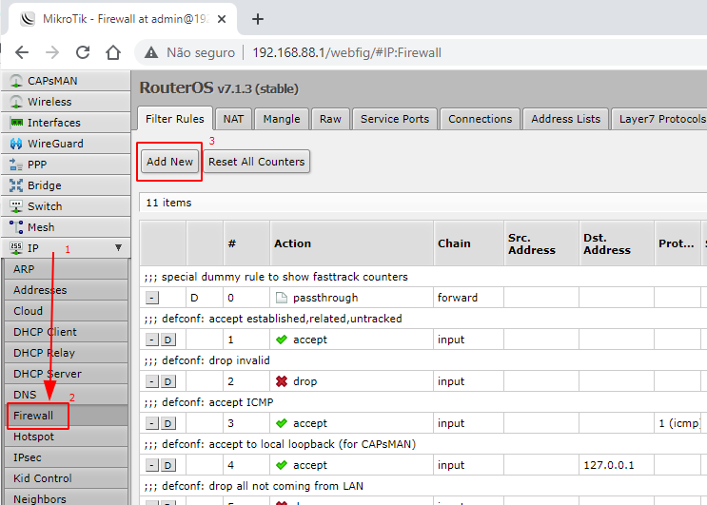Click the passthrough action icon in rule 0
Image resolution: width=707 pixels, height=505 pixels.
coord(282,298)
